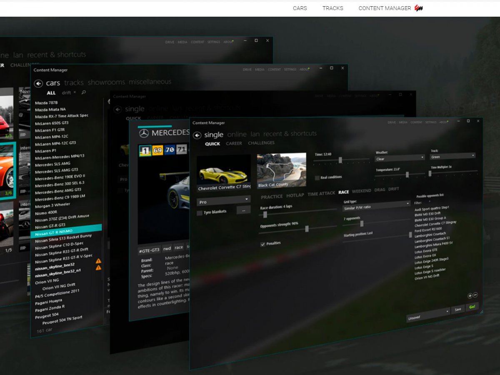Open 'tracks' section in the content window
The width and height of the screenshot is (500, 375).
[74, 82]
